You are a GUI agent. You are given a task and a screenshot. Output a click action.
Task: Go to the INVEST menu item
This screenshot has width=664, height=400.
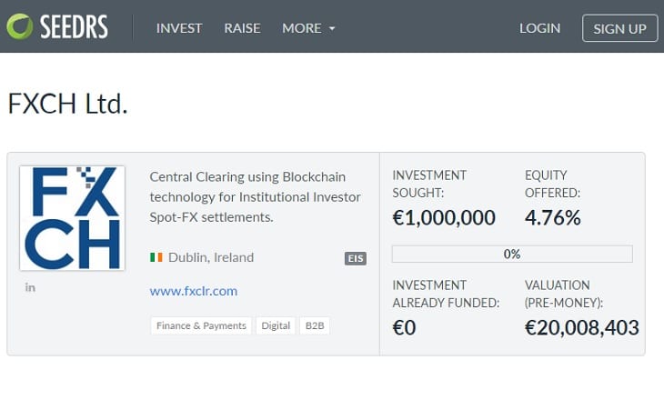[179, 28]
